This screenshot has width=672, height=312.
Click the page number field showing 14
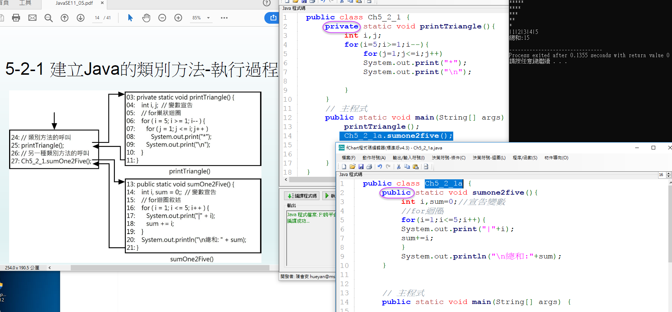click(97, 18)
